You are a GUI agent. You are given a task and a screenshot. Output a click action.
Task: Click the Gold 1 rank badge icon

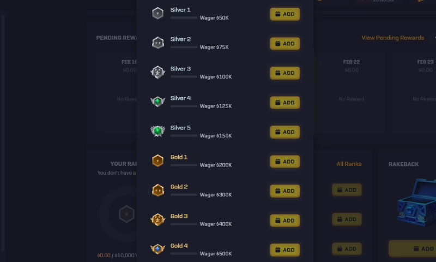[x=158, y=161]
